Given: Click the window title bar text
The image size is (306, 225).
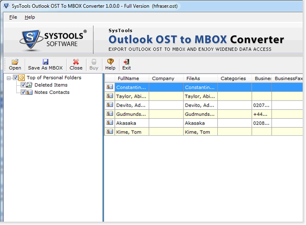Looking at the screenshot, I should tap(95, 6).
